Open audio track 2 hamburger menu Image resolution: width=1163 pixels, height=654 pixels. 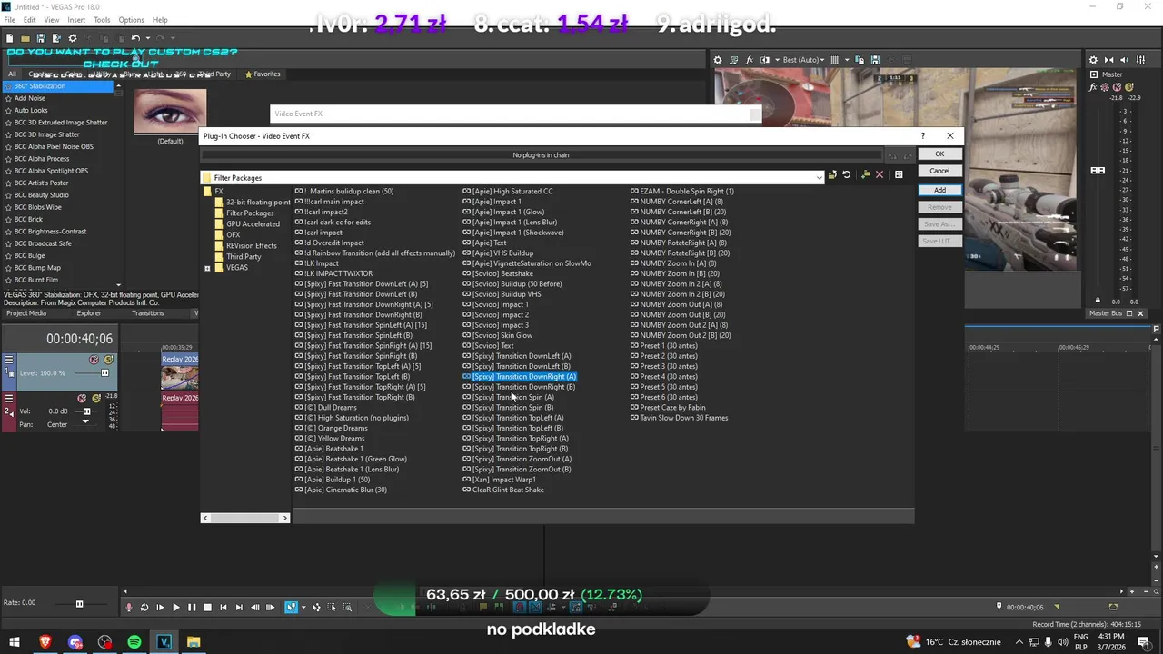9,398
